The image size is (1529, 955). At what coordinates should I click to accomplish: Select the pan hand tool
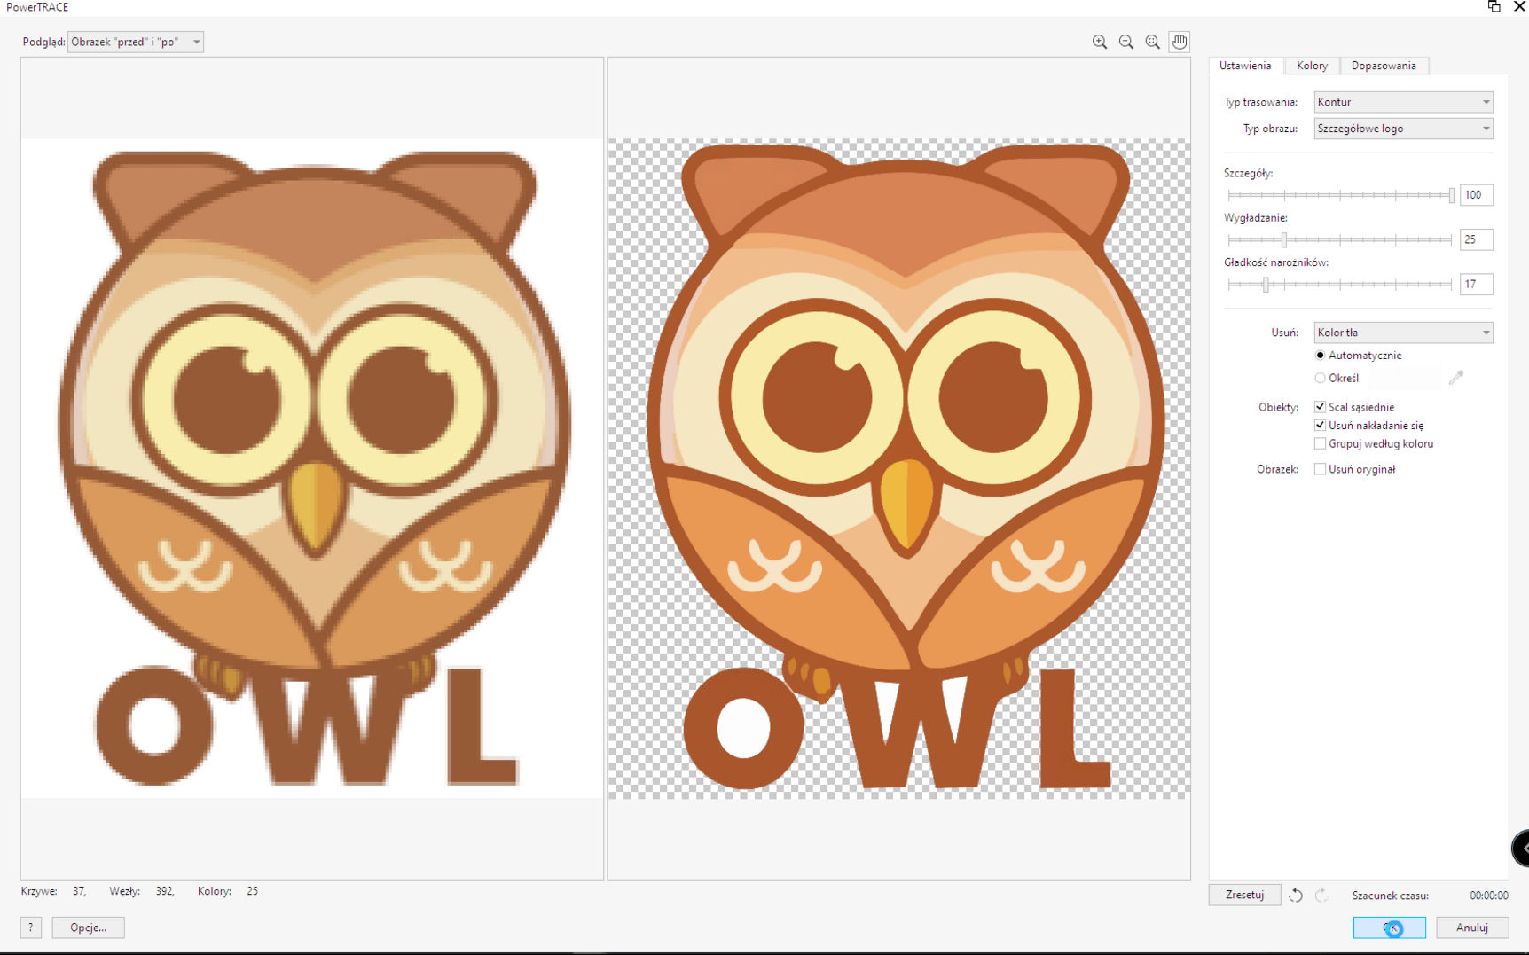1179,42
